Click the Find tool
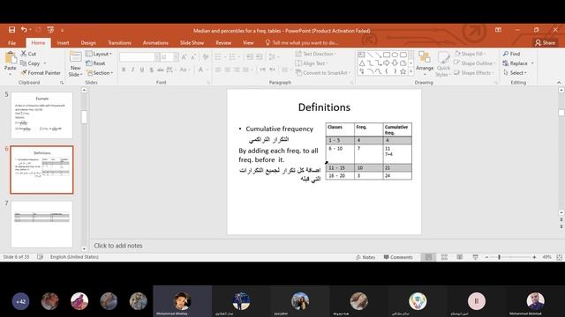This screenshot has height=317, width=565. point(512,54)
